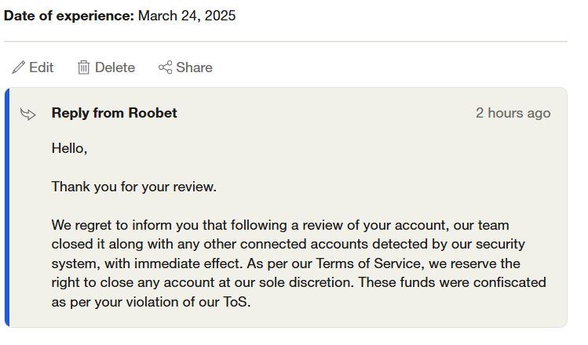Click the horizontal divider above Edit
This screenshot has width=588, height=345.
point(285,42)
